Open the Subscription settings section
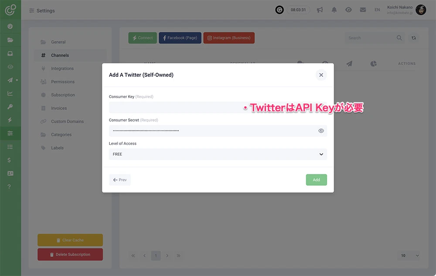The height and width of the screenshot is (276, 436). click(x=70, y=95)
